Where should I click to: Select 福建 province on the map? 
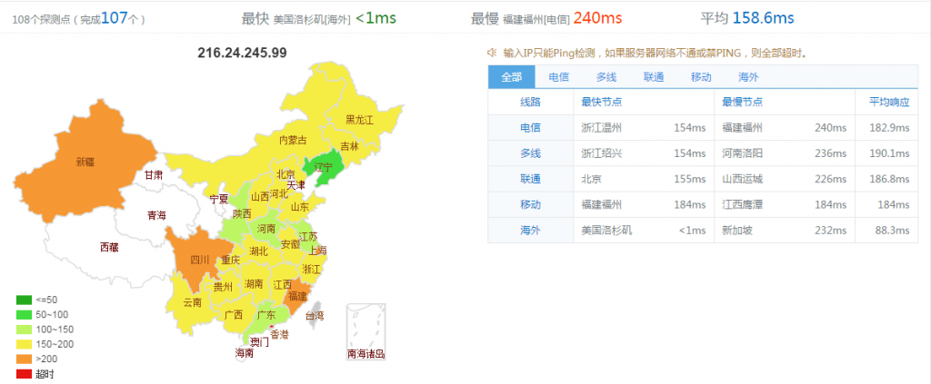pos(298,295)
